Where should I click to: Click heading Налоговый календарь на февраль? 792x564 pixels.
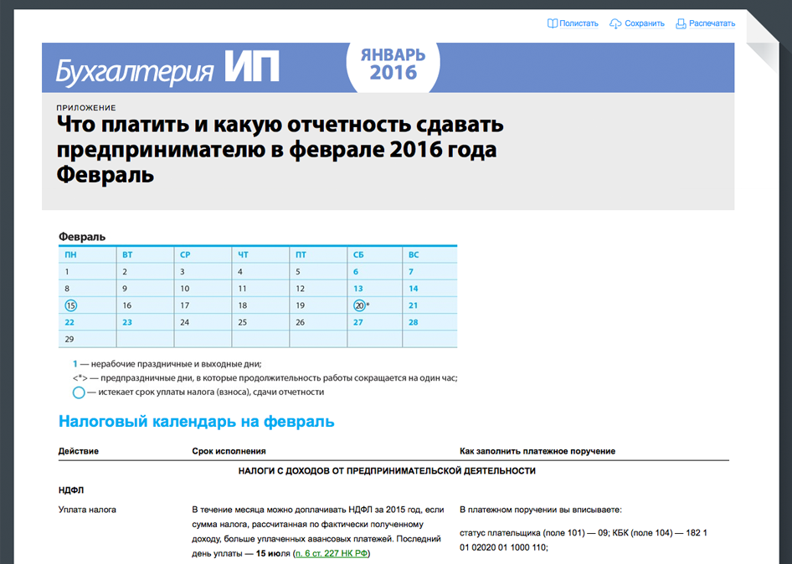pyautogui.click(x=197, y=421)
